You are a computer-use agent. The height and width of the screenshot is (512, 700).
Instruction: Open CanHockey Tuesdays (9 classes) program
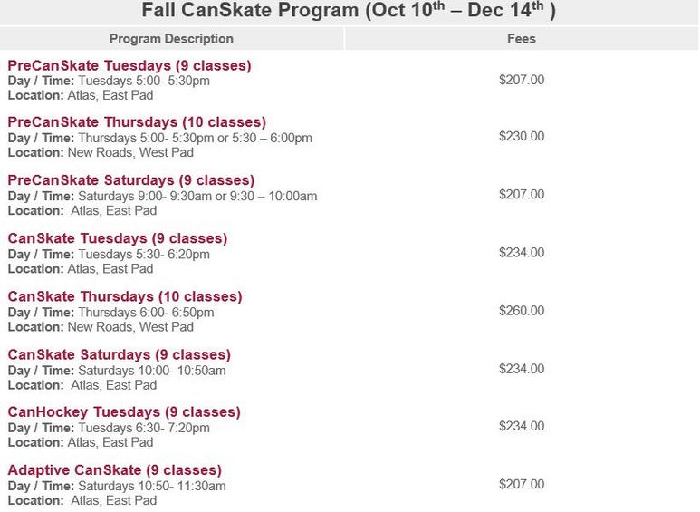124,412
